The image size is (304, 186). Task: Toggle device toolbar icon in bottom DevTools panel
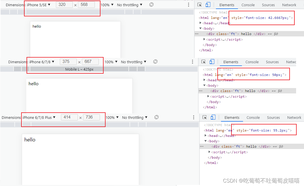point(213,117)
